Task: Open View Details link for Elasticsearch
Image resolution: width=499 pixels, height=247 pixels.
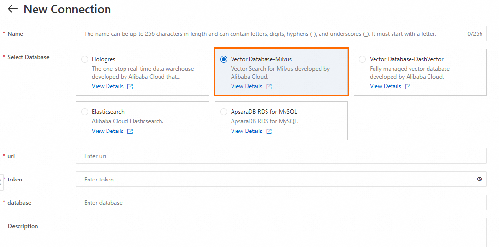Action: pyautogui.click(x=107, y=131)
